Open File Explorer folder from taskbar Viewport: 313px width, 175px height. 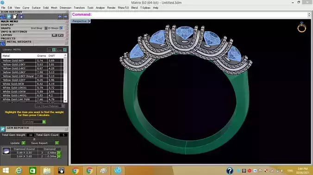pyautogui.click(x=47, y=171)
